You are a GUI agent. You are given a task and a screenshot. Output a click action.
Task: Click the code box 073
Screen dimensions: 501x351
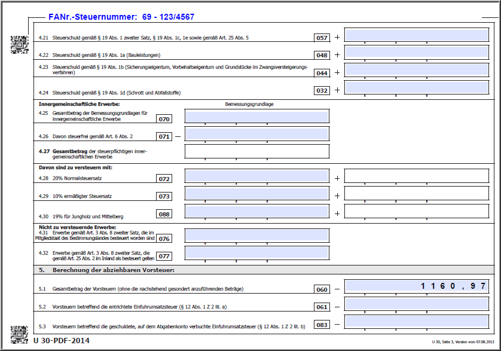(x=164, y=196)
